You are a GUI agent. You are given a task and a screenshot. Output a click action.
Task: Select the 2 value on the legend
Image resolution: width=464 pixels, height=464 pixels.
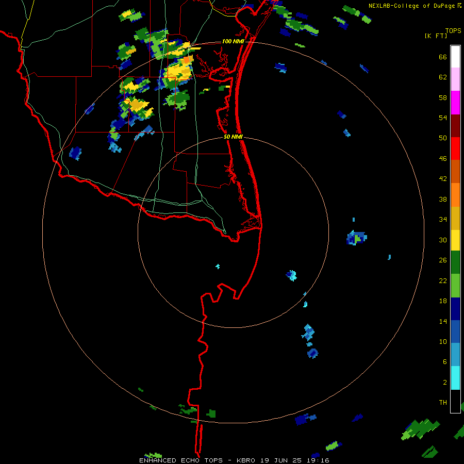coord(445,383)
